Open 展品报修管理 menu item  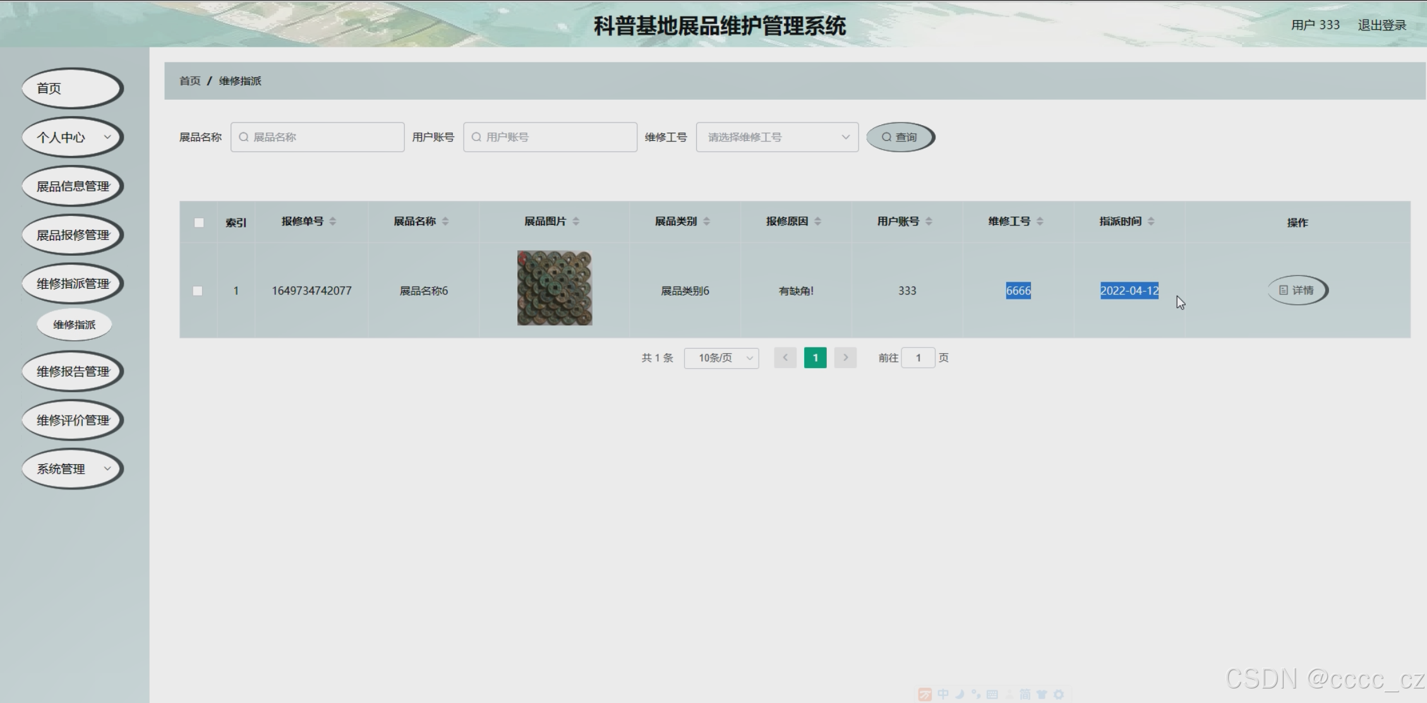(73, 235)
